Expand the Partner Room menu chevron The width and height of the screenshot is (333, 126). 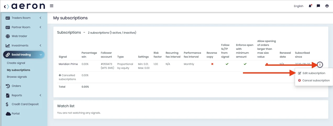(x=41, y=27)
